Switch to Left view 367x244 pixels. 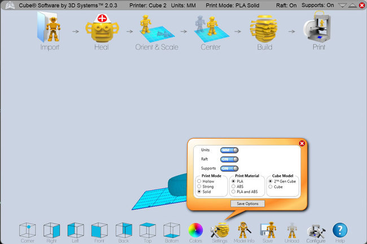click(x=76, y=230)
